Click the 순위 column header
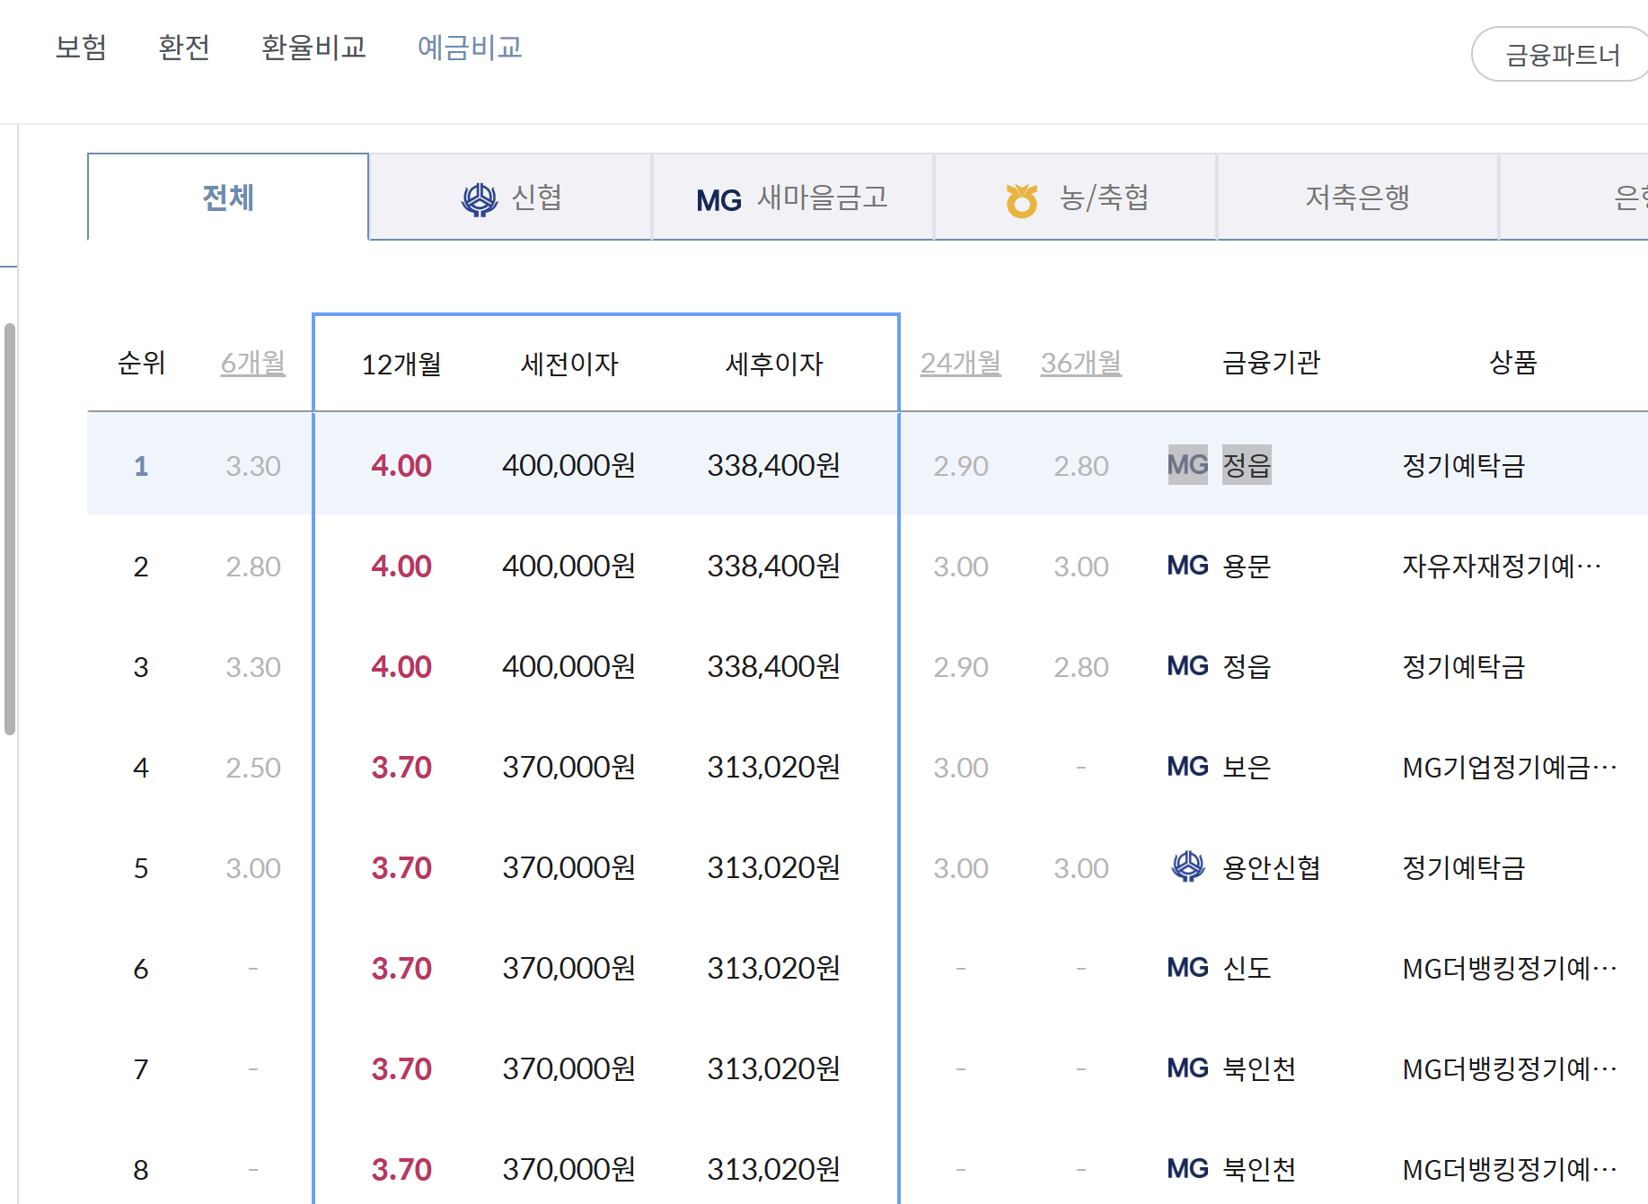 142,363
